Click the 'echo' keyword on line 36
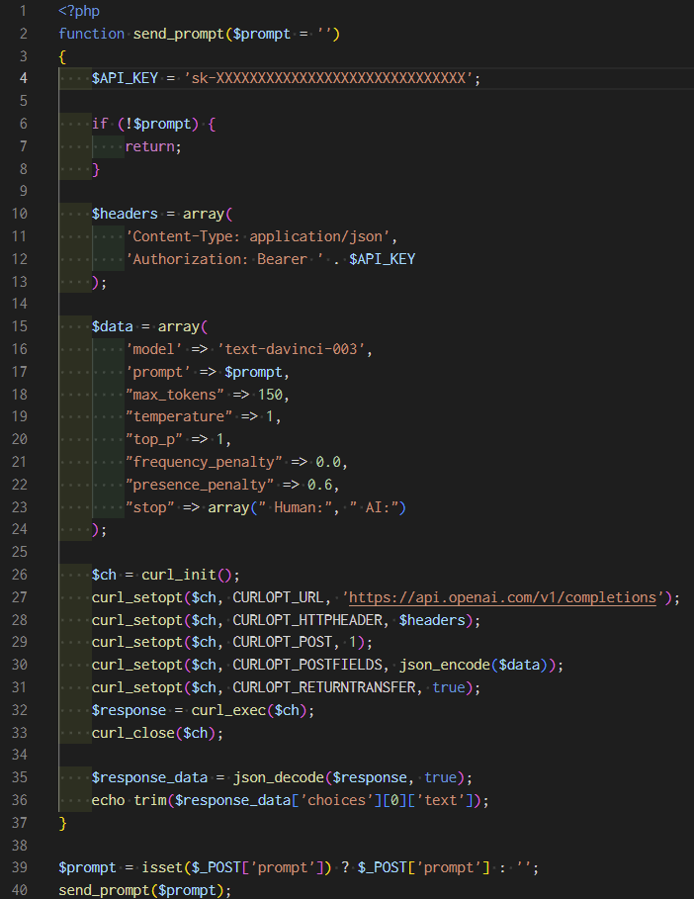The image size is (694, 899). point(109,800)
